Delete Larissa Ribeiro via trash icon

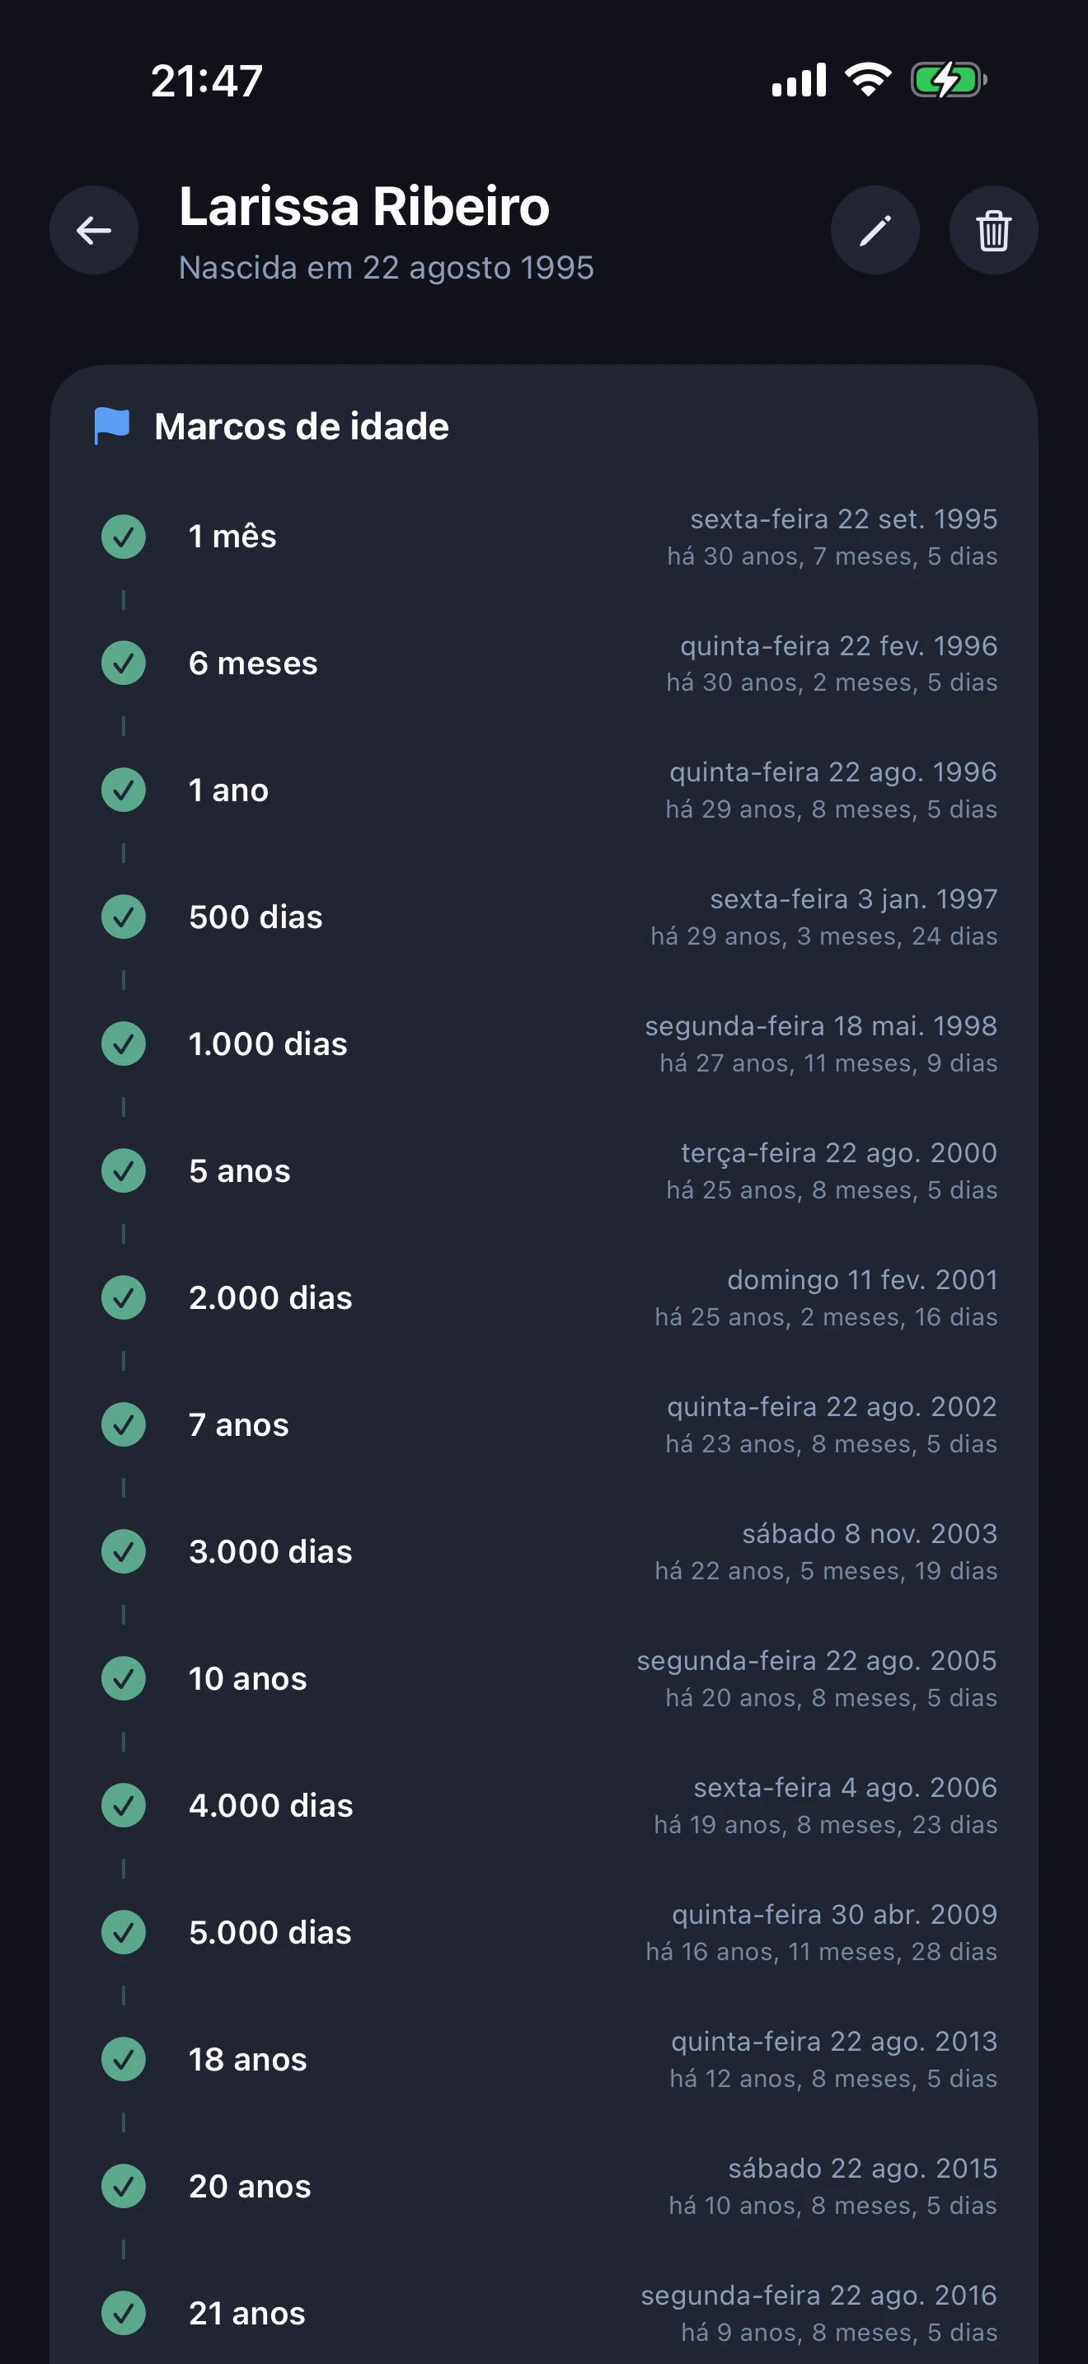pos(992,230)
